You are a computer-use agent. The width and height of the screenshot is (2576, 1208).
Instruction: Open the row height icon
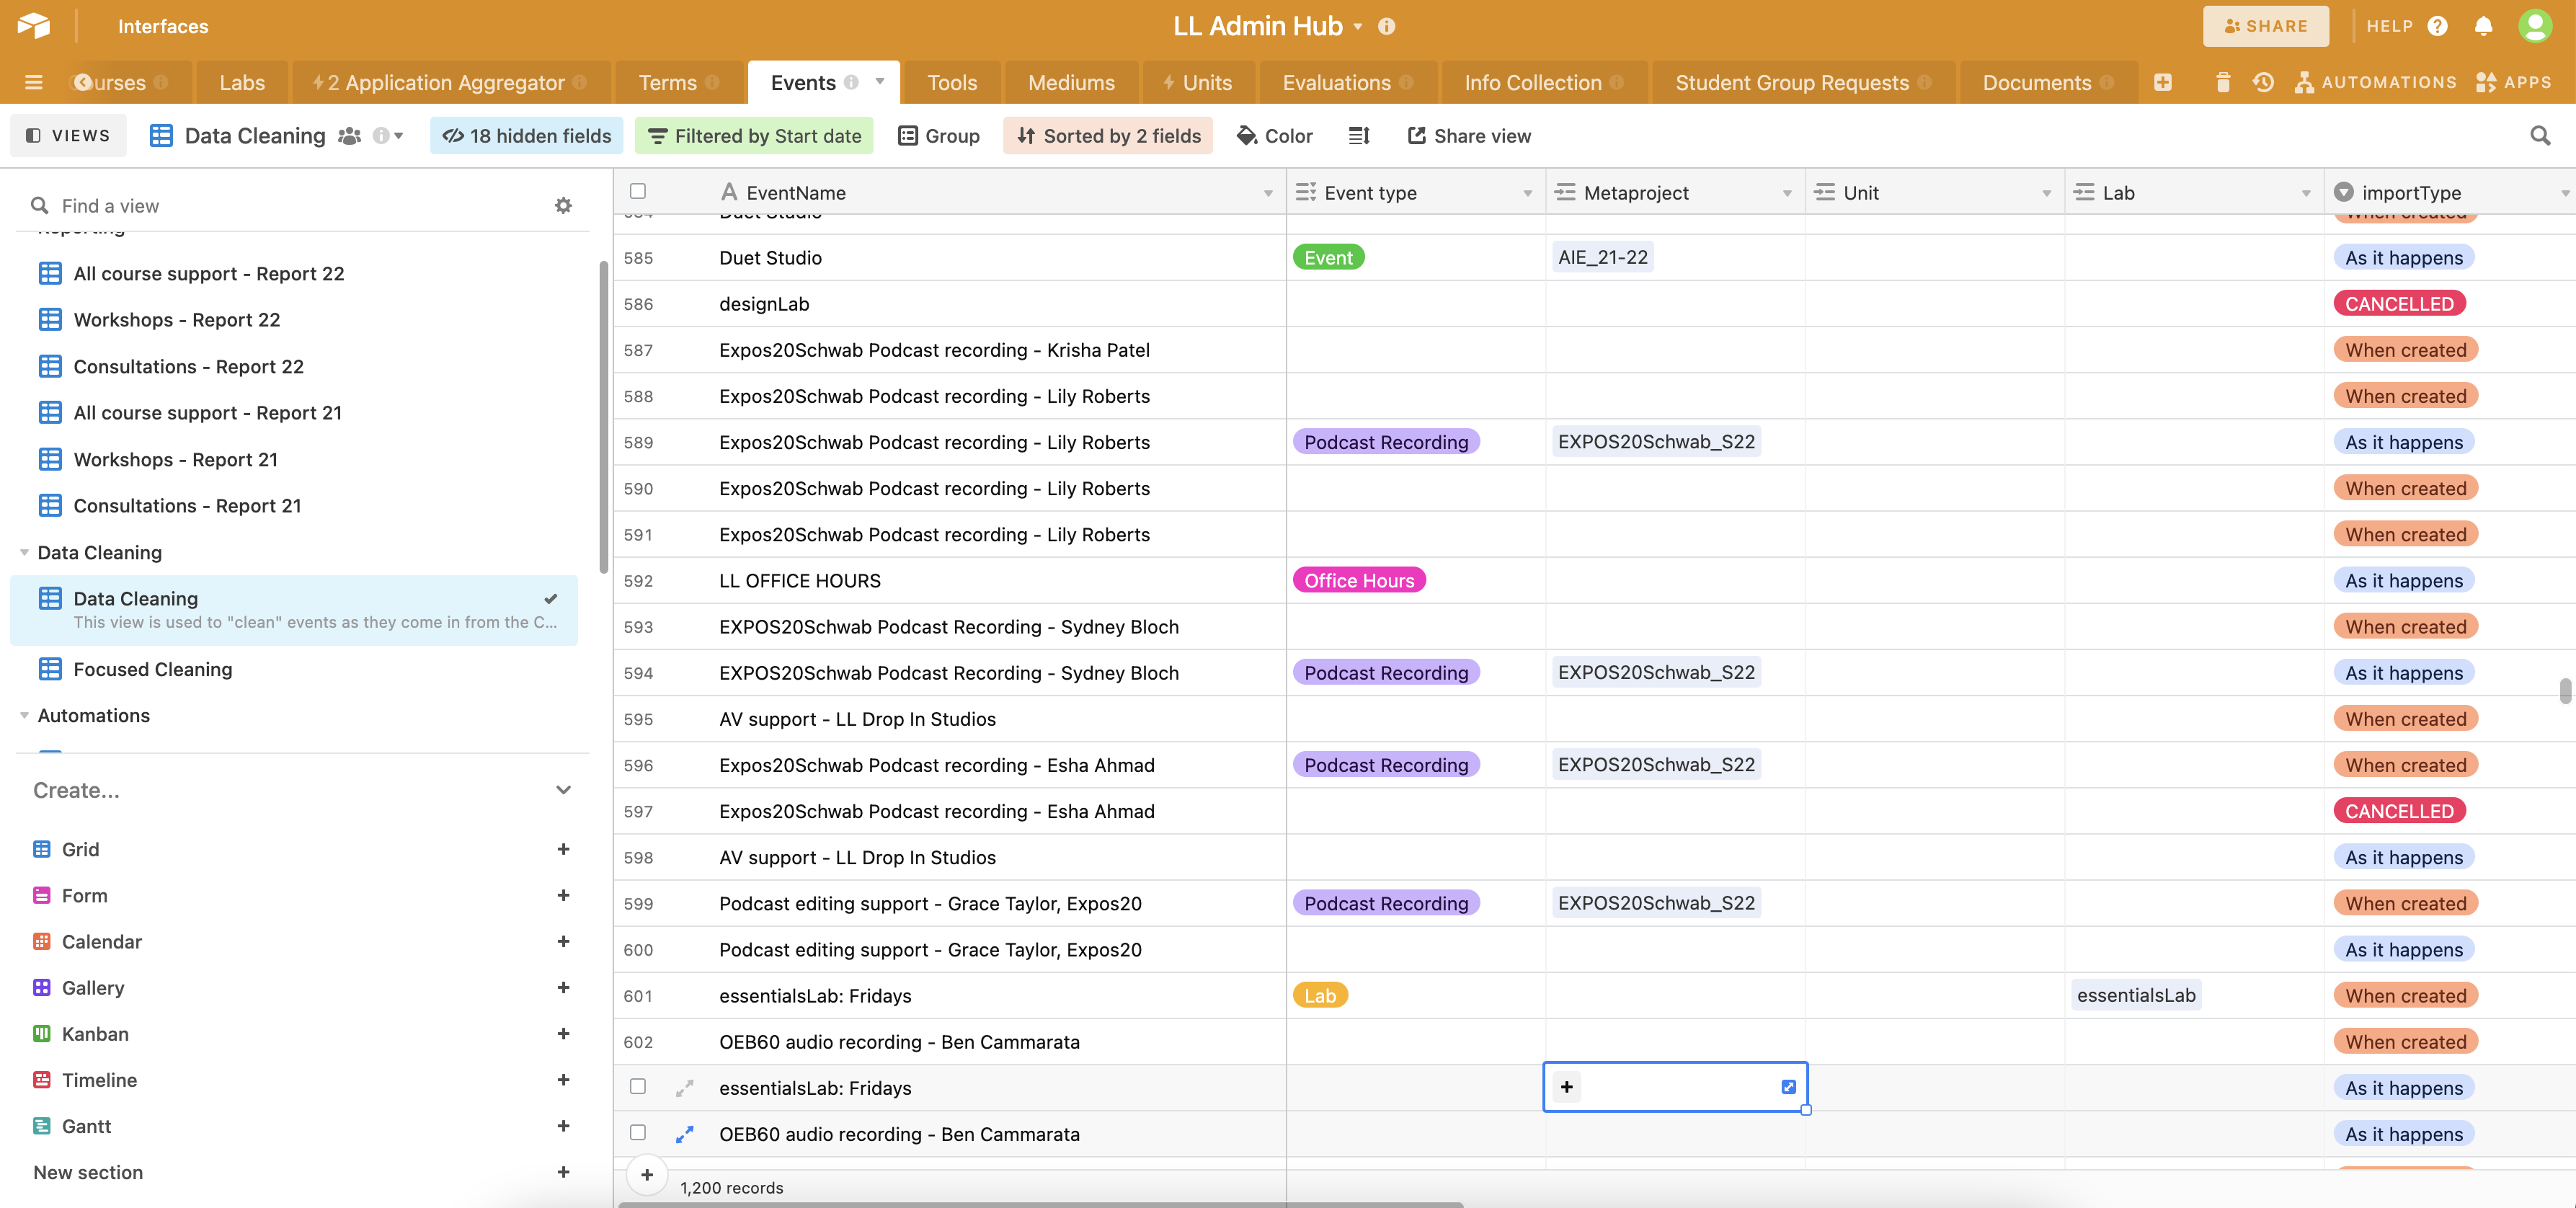click(1359, 135)
